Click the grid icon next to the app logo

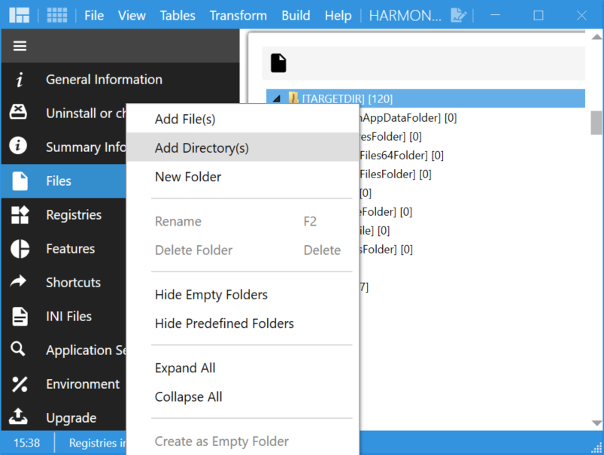(x=57, y=15)
